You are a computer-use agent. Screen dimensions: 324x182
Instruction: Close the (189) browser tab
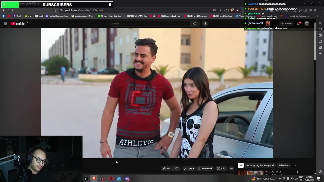point(38,4)
